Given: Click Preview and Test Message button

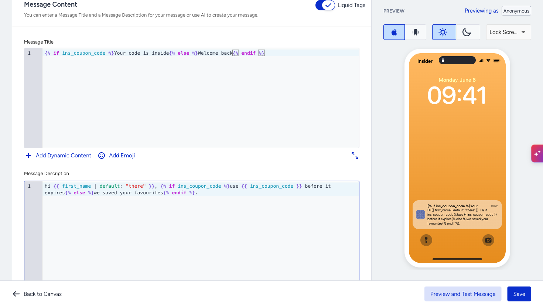Looking at the screenshot, I should (x=463, y=294).
